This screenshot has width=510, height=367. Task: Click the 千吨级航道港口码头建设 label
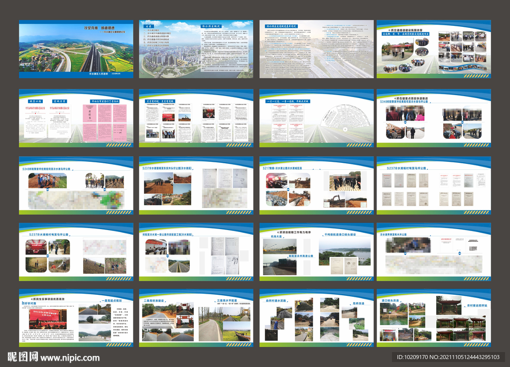click(340, 235)
